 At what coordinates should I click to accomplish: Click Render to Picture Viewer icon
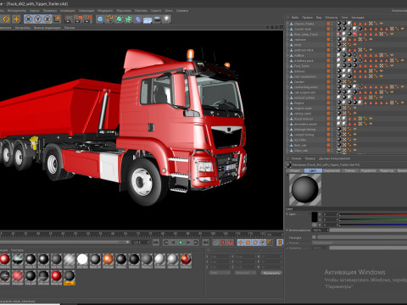[x=78, y=19]
